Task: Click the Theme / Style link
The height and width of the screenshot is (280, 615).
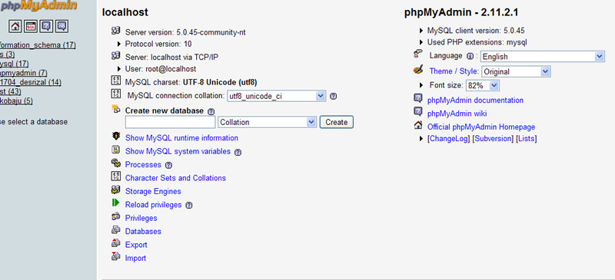Action: (454, 71)
